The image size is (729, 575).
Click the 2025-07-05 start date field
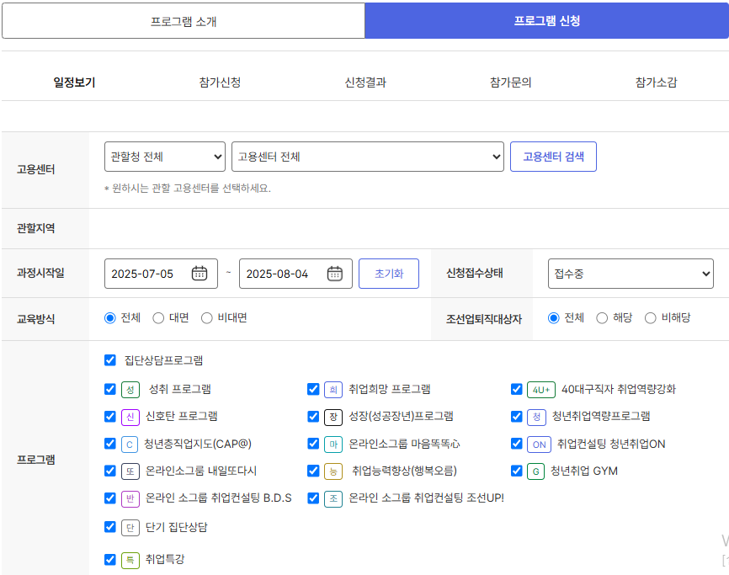tap(161, 274)
